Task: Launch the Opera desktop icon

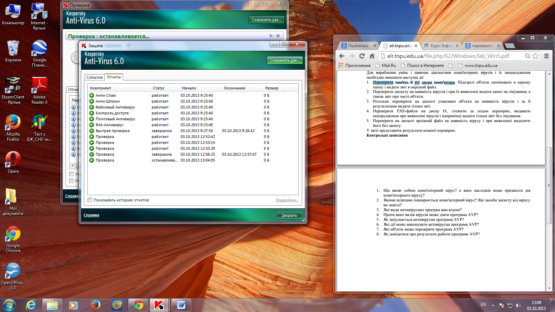Action: pyautogui.click(x=13, y=162)
